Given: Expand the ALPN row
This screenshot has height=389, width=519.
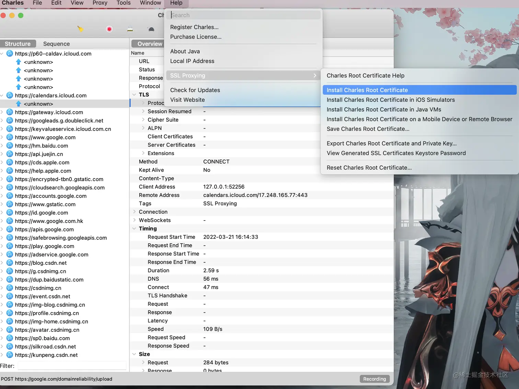Looking at the screenshot, I should [143, 128].
